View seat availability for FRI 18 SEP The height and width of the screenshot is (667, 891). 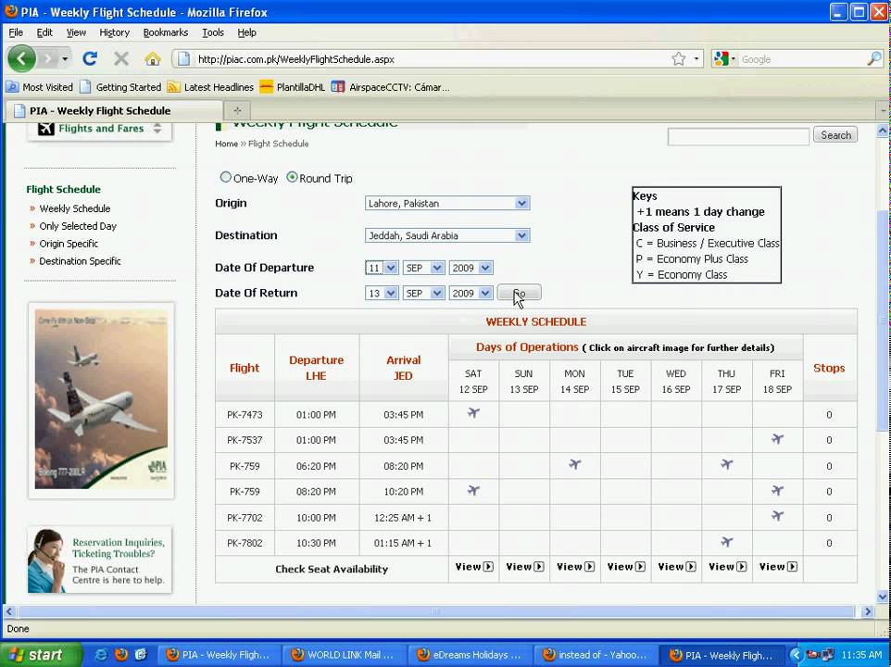(x=778, y=566)
